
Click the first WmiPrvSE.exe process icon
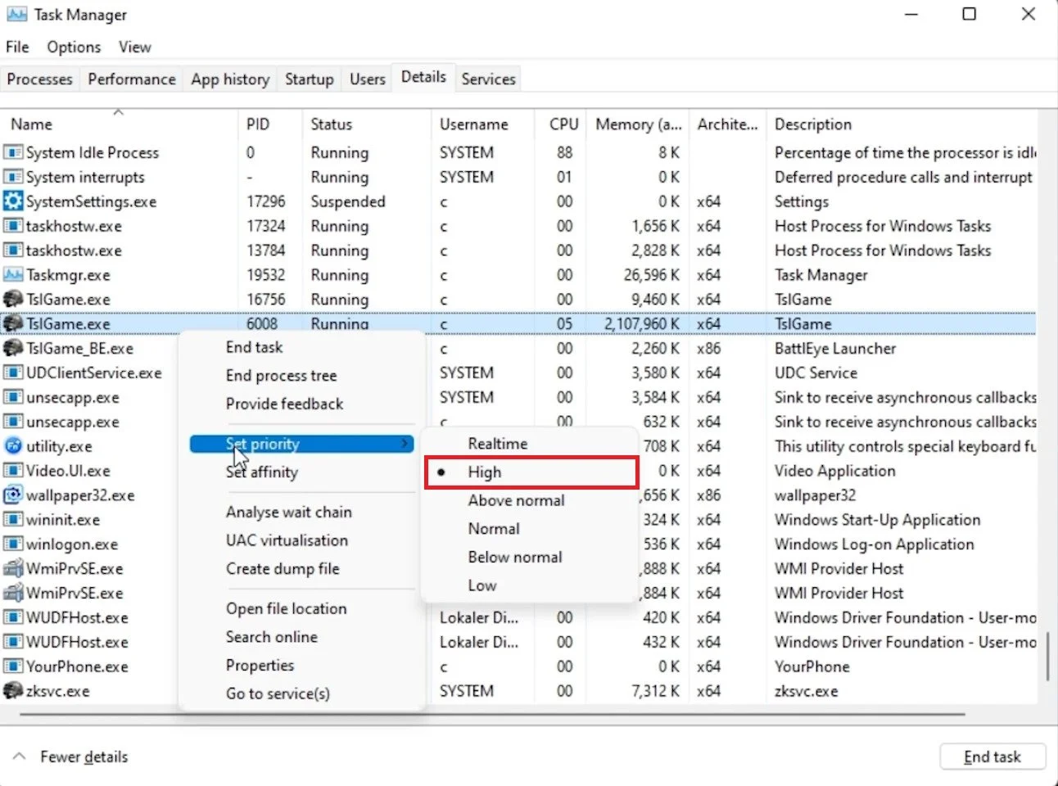13,568
